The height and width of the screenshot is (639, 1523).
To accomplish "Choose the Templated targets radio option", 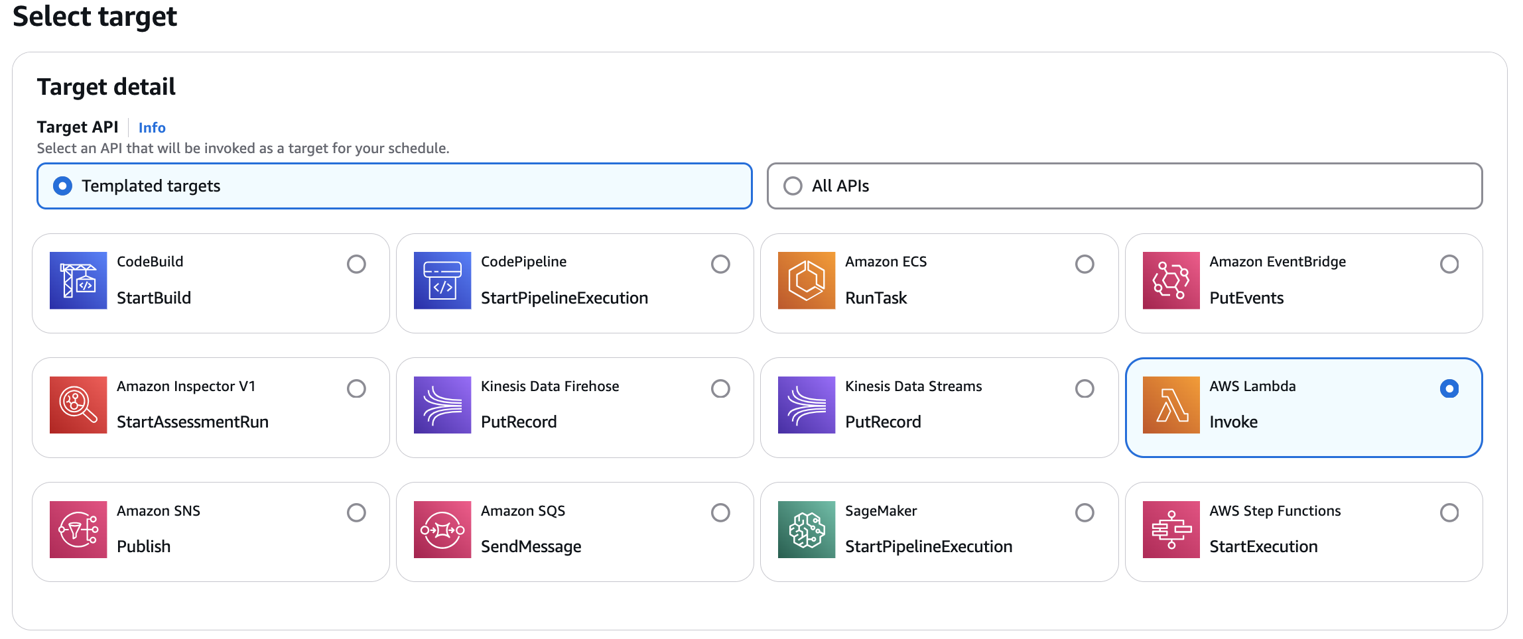I will (x=62, y=186).
